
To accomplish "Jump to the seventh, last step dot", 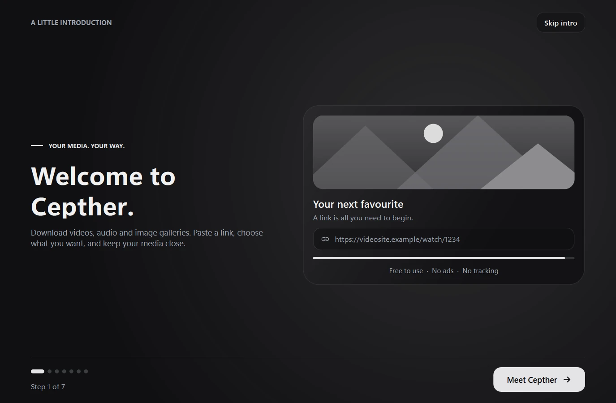I will (x=86, y=371).
